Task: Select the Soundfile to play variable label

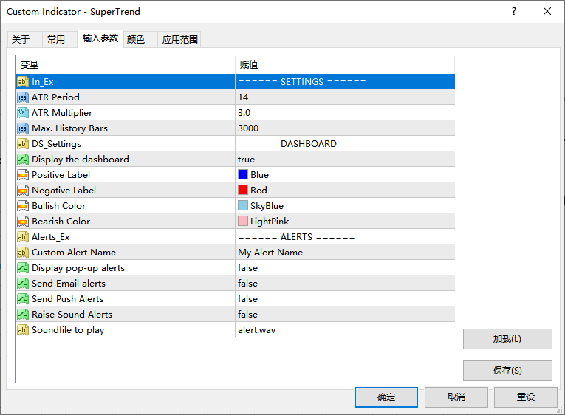Action: tap(68, 330)
